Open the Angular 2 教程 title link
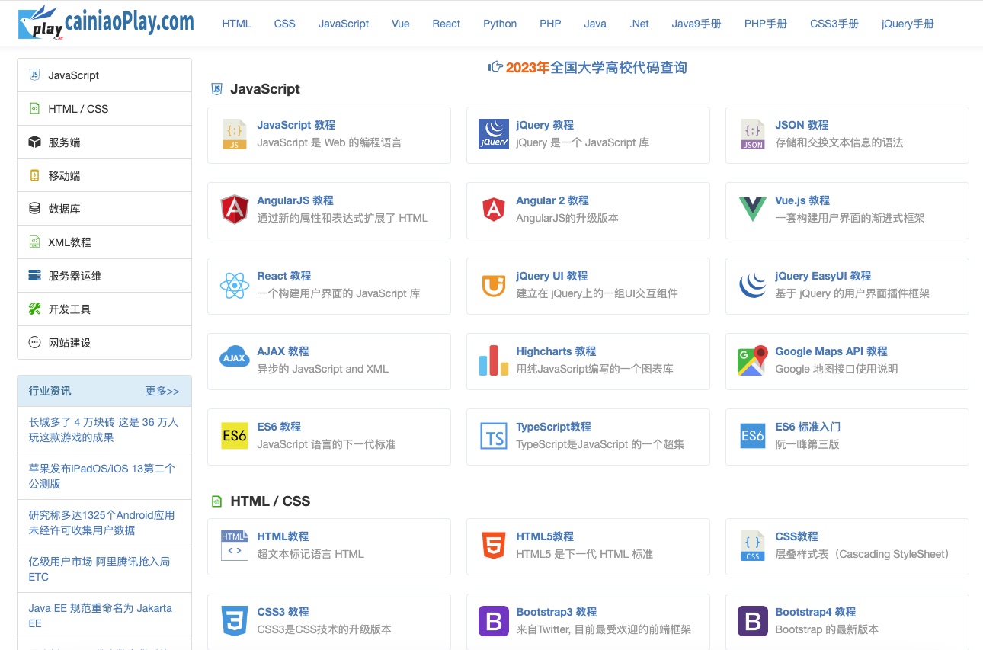983x650 pixels. [x=552, y=200]
